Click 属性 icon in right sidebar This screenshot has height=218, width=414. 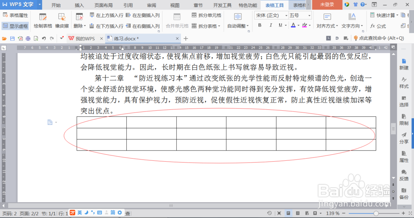(x=404, y=156)
